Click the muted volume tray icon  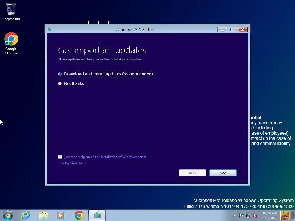pyautogui.click(x=255, y=216)
